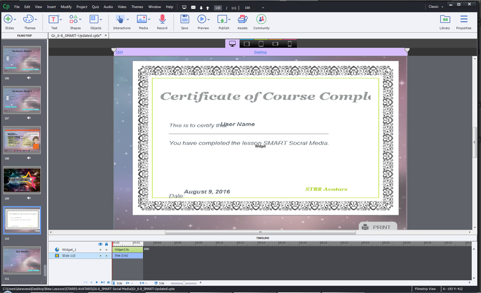
Task: Open the Assets panel icon
Action: (x=242, y=19)
